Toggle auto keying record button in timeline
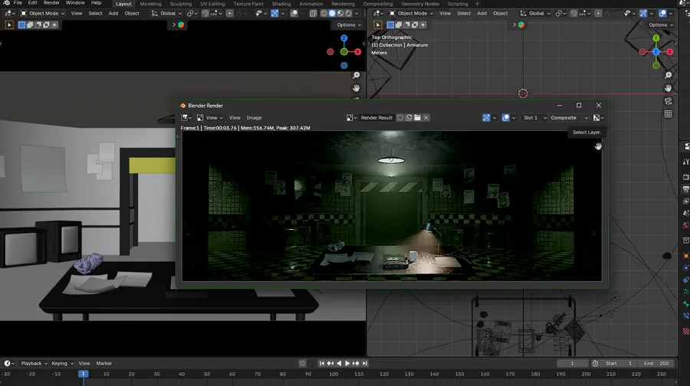 (302, 363)
